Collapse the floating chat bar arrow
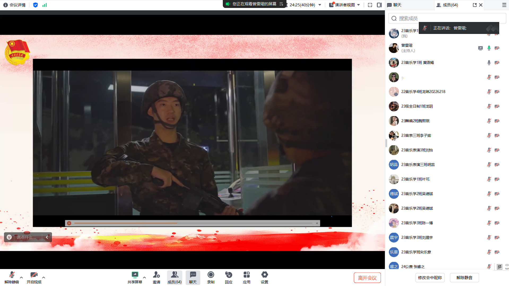This screenshot has width=509, height=286. tap(47, 237)
